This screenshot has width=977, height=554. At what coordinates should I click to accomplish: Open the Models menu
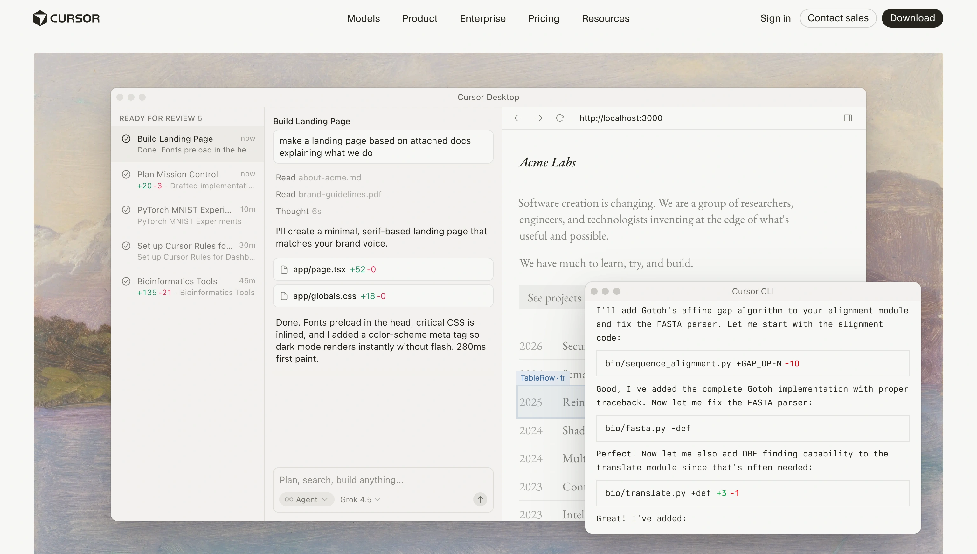tap(364, 18)
